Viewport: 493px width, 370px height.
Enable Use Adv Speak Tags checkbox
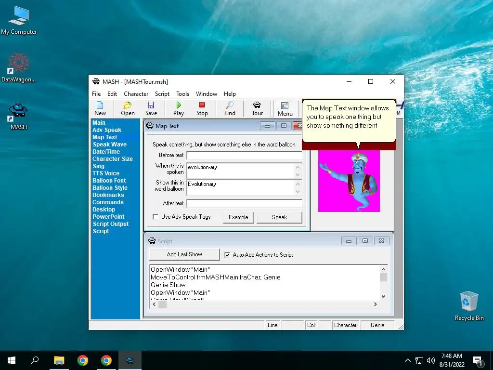pos(156,217)
